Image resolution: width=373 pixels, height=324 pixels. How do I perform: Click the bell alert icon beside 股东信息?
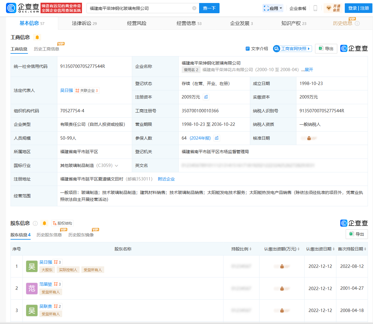click(x=44, y=223)
